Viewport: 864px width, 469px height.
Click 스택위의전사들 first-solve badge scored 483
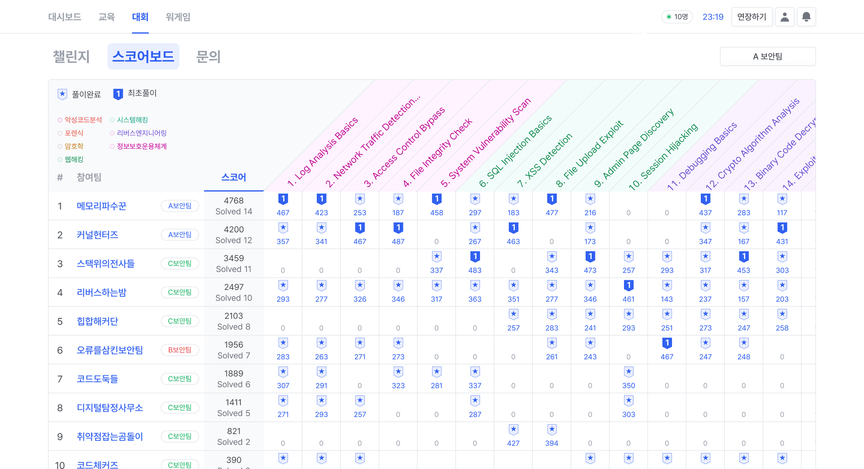[475, 257]
